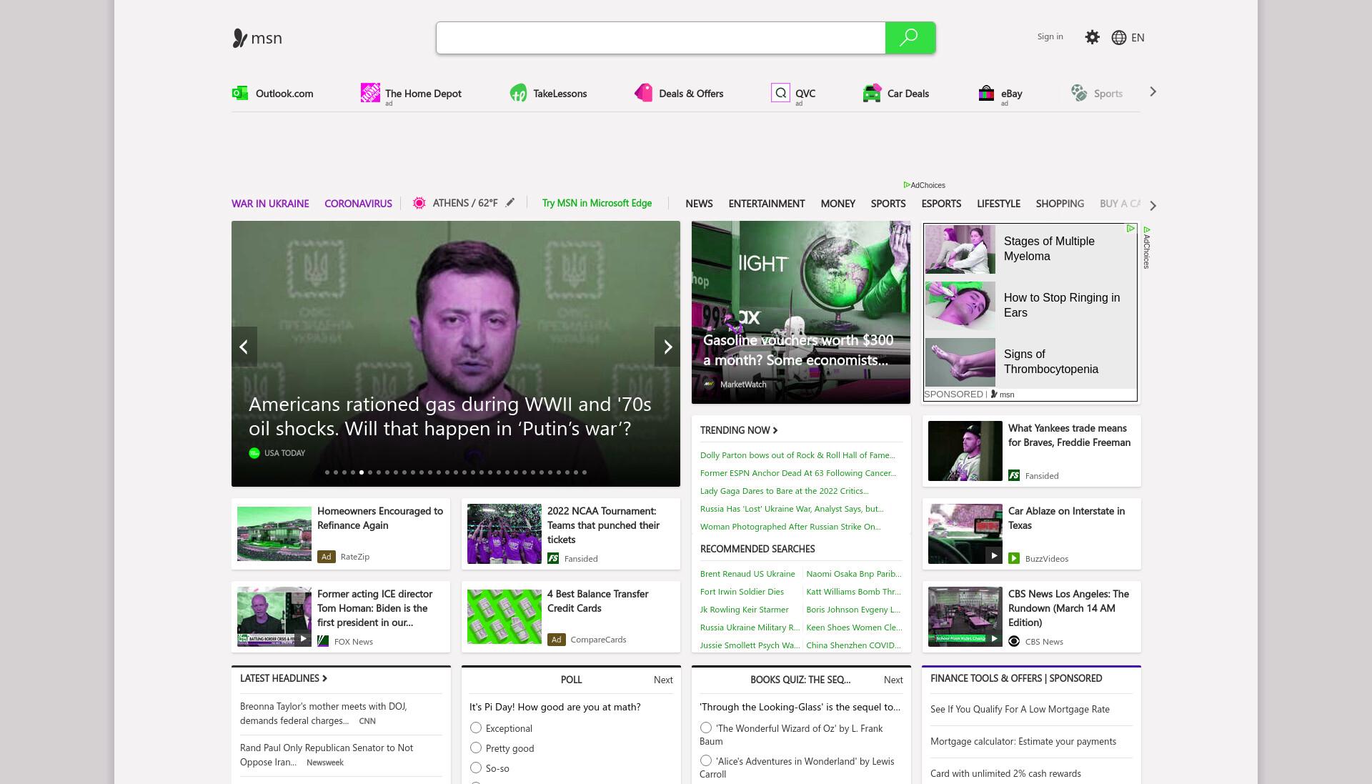Play the Car Ablaze on Interstate video

point(993,555)
